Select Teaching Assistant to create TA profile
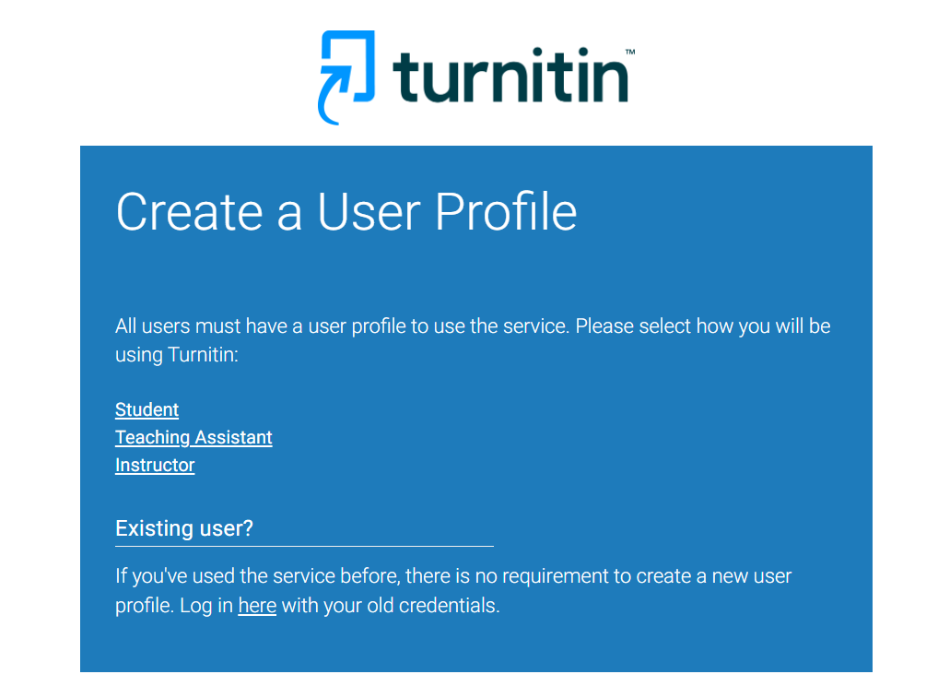 click(193, 437)
